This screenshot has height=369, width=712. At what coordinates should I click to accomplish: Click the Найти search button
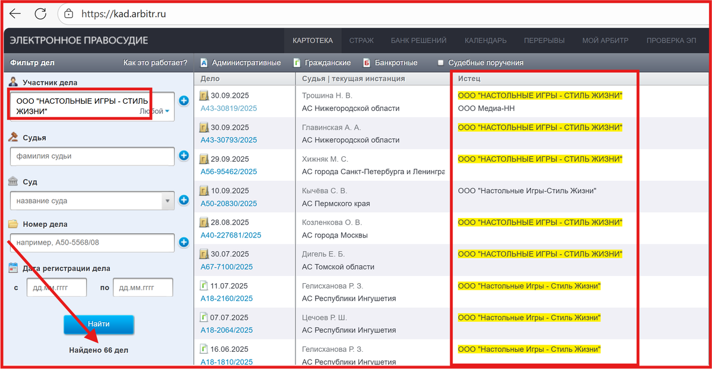tap(98, 325)
